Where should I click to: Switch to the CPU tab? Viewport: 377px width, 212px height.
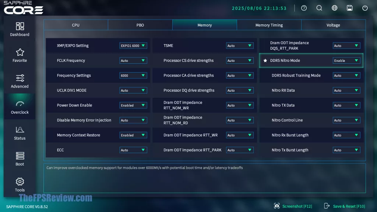point(76,25)
